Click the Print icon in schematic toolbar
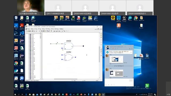171x96 pixels. coord(32,31)
